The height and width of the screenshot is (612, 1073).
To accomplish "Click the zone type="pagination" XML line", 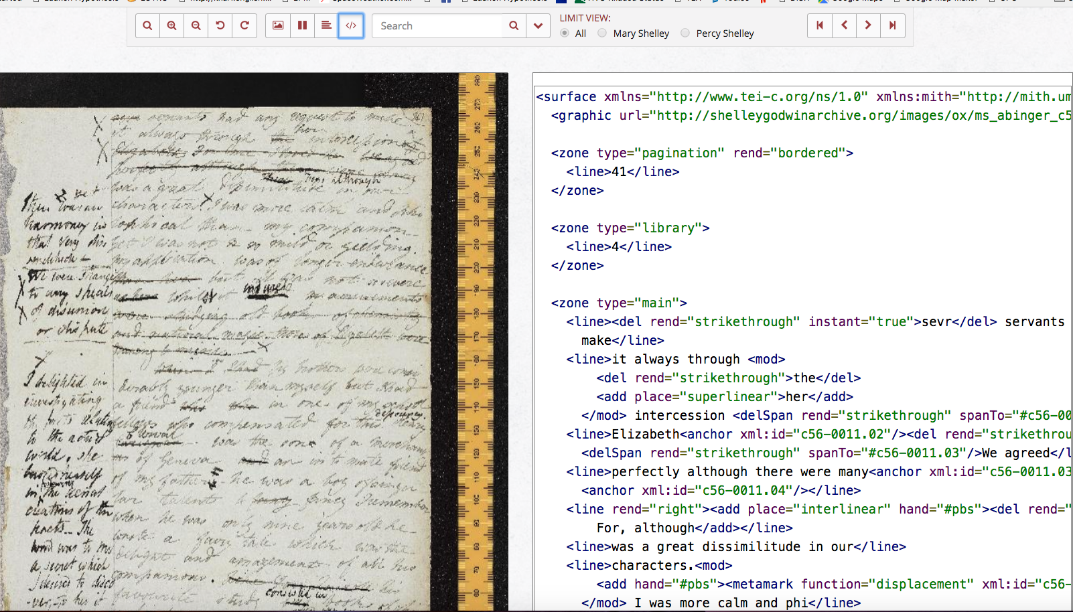I will (x=702, y=153).
